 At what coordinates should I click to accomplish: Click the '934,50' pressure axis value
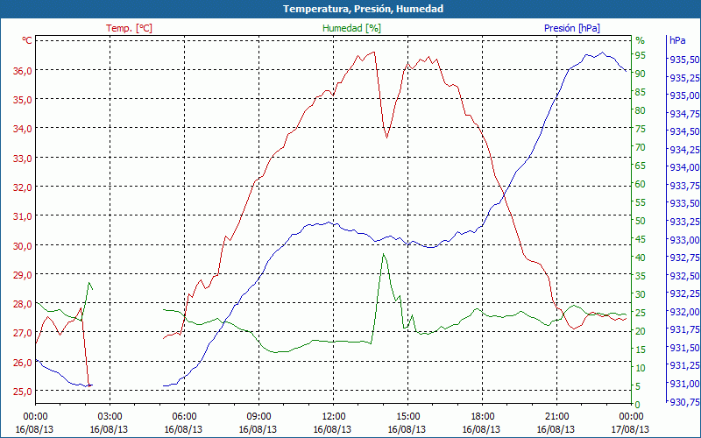pyautogui.click(x=684, y=131)
